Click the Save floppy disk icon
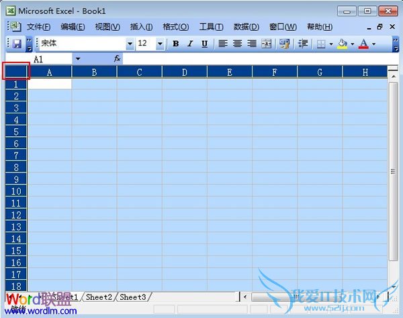This screenshot has width=403, height=318. [17, 44]
